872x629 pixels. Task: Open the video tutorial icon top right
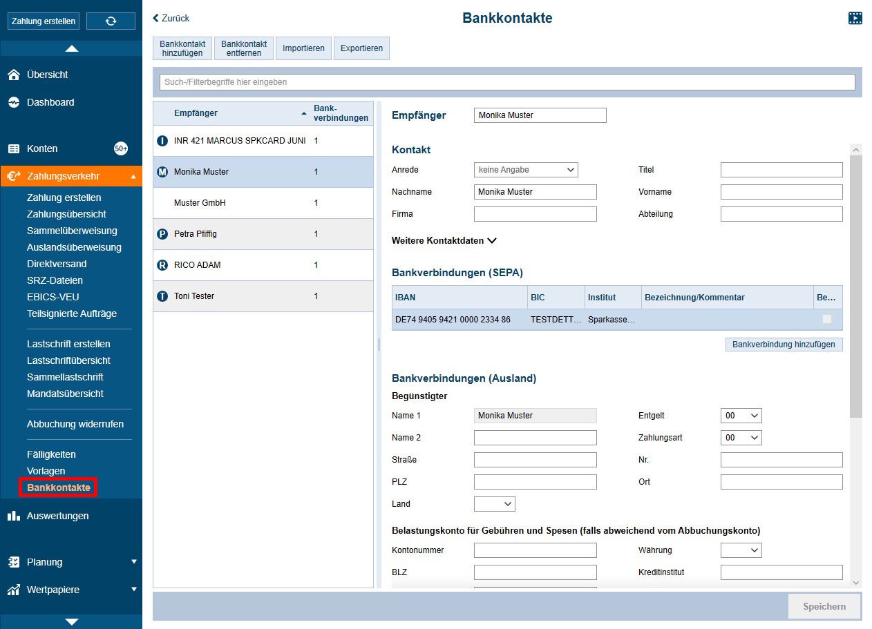tap(855, 18)
